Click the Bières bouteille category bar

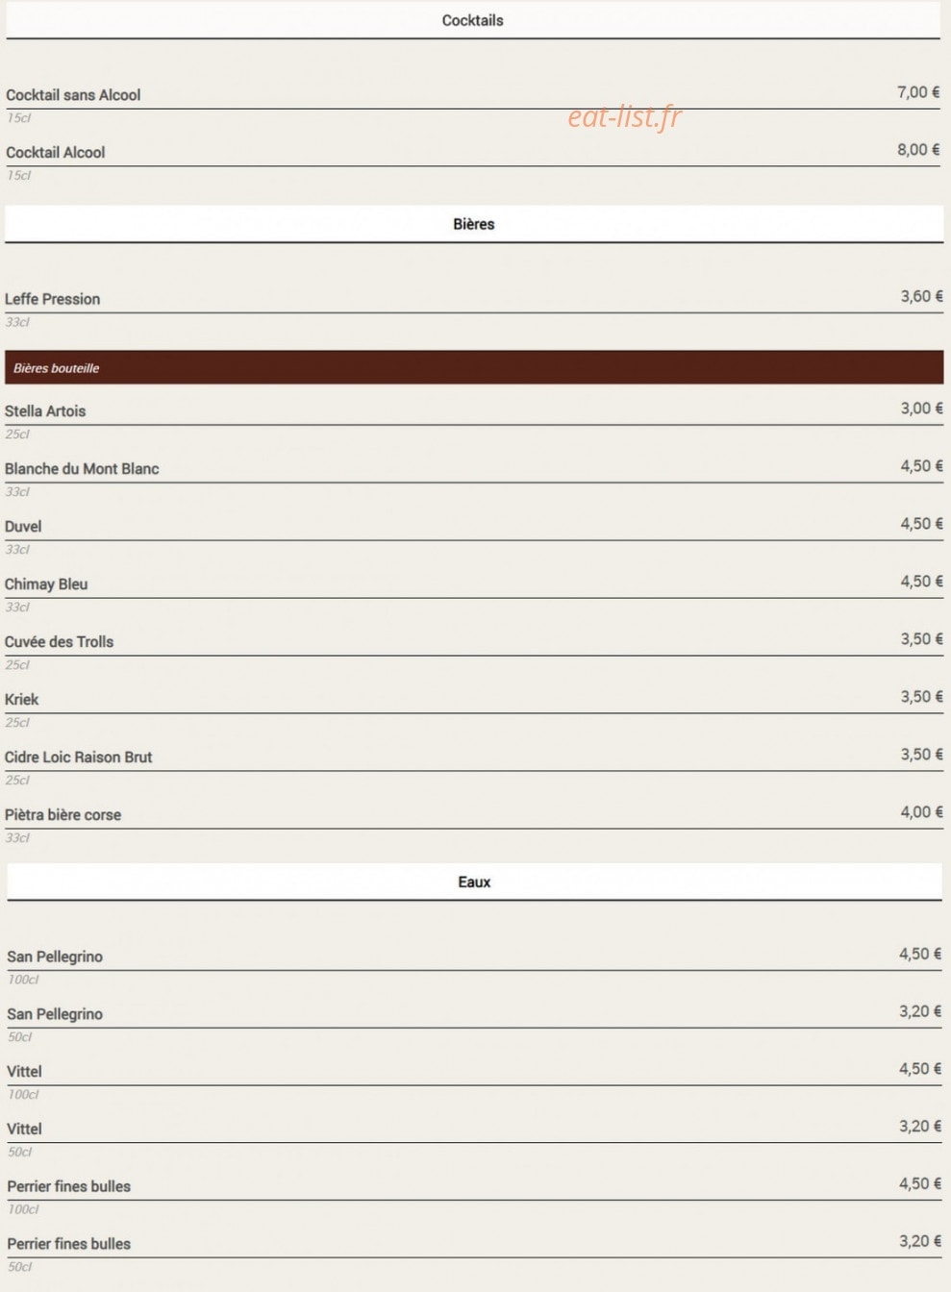[474, 367]
